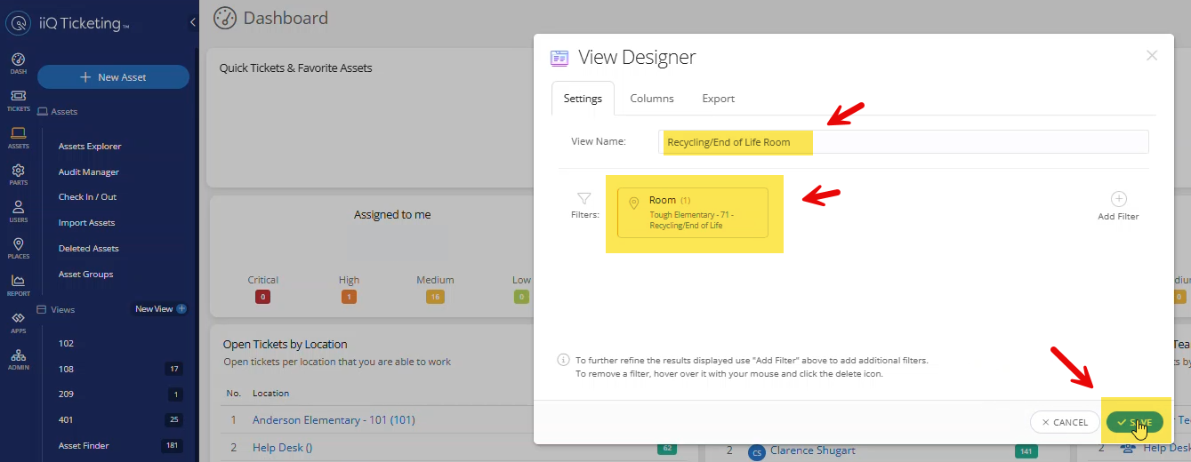Close the View Designer dialog

point(1152,56)
